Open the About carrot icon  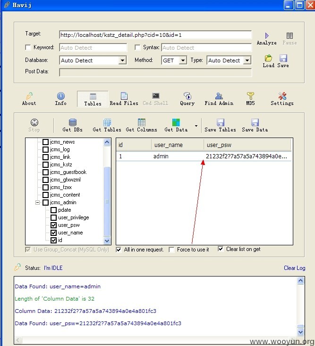[x=29, y=96]
